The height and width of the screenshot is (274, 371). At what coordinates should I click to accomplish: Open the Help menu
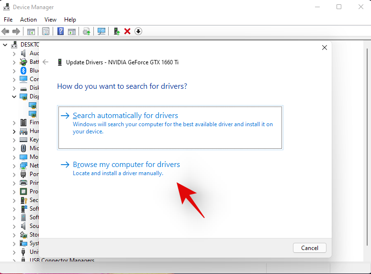pyautogui.click(x=70, y=20)
